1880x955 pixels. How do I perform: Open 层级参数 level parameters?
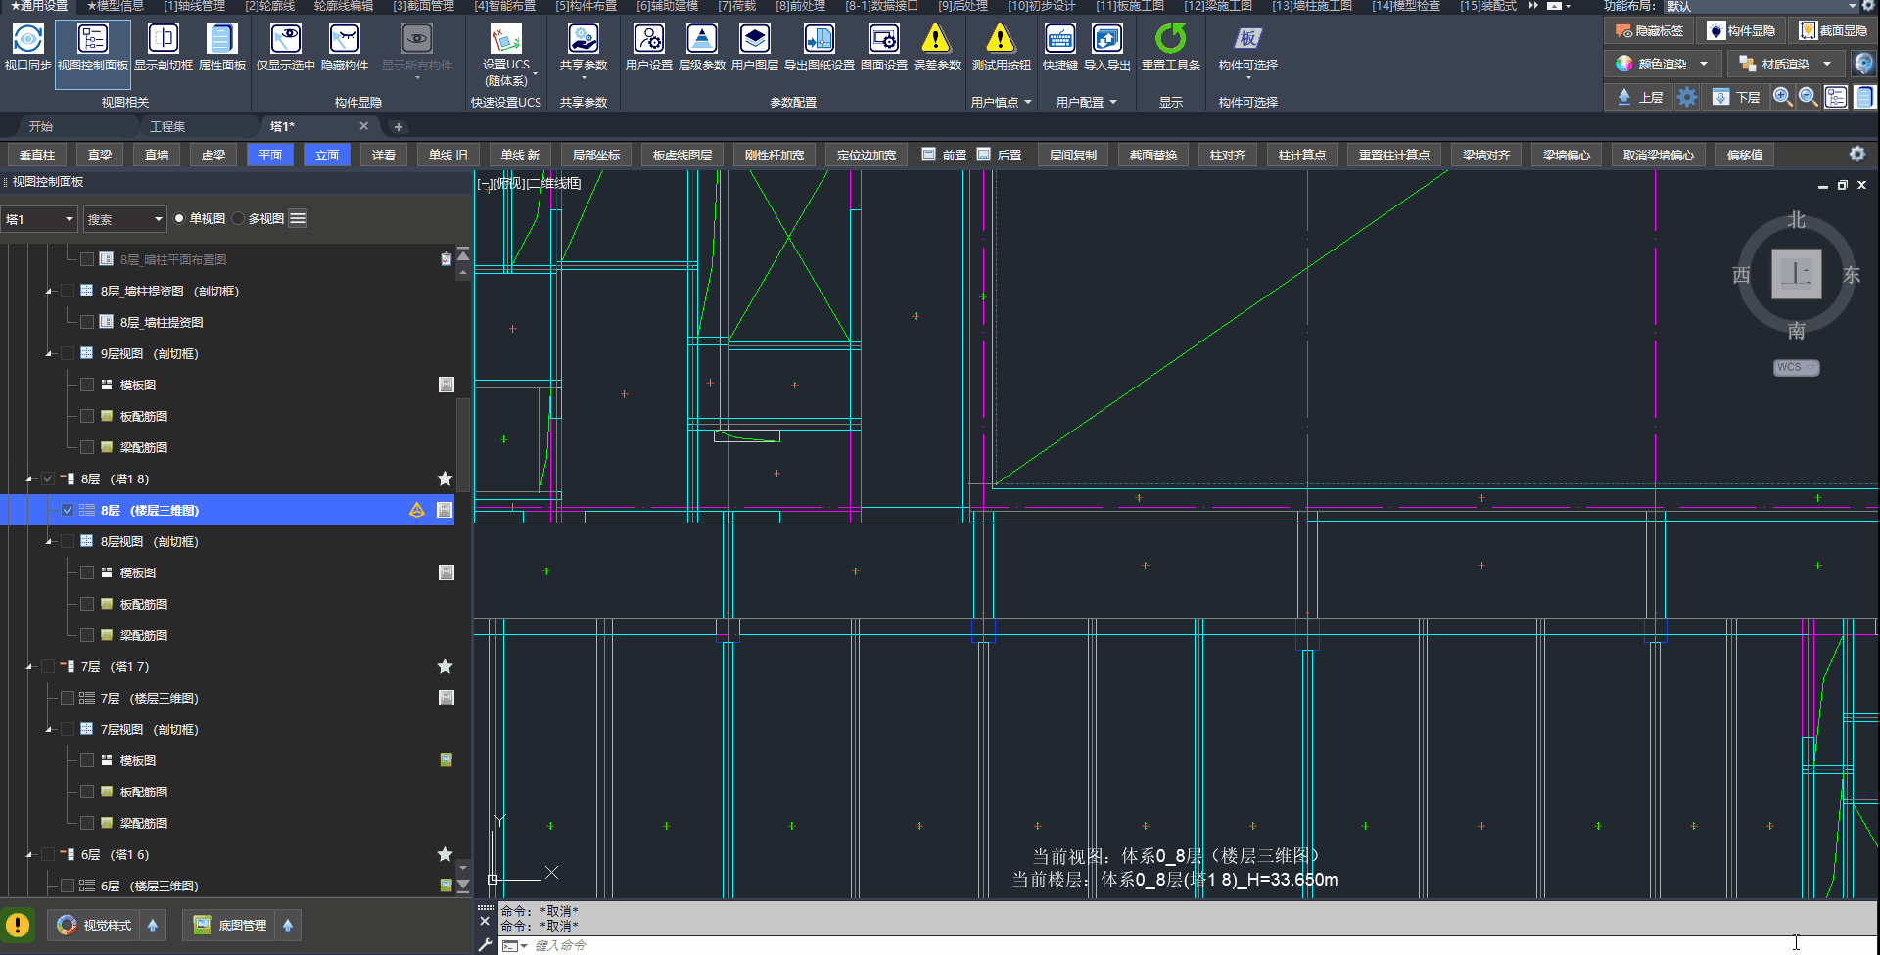click(701, 40)
